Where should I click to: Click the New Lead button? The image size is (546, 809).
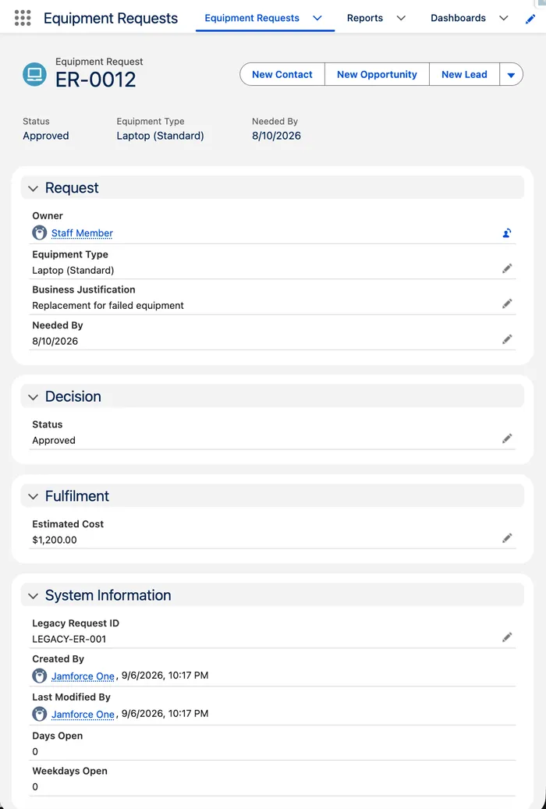coord(464,74)
